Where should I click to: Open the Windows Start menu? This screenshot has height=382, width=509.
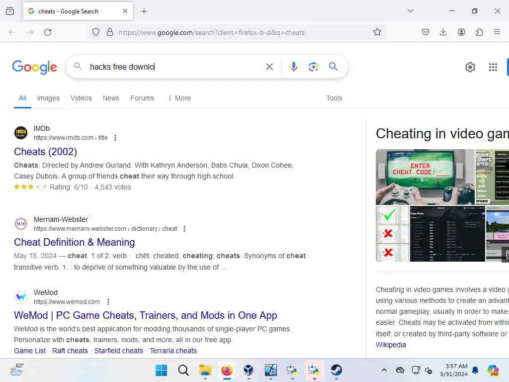[162, 370]
